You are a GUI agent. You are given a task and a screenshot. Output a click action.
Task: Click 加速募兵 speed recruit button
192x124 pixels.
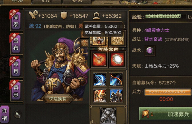click(165, 114)
